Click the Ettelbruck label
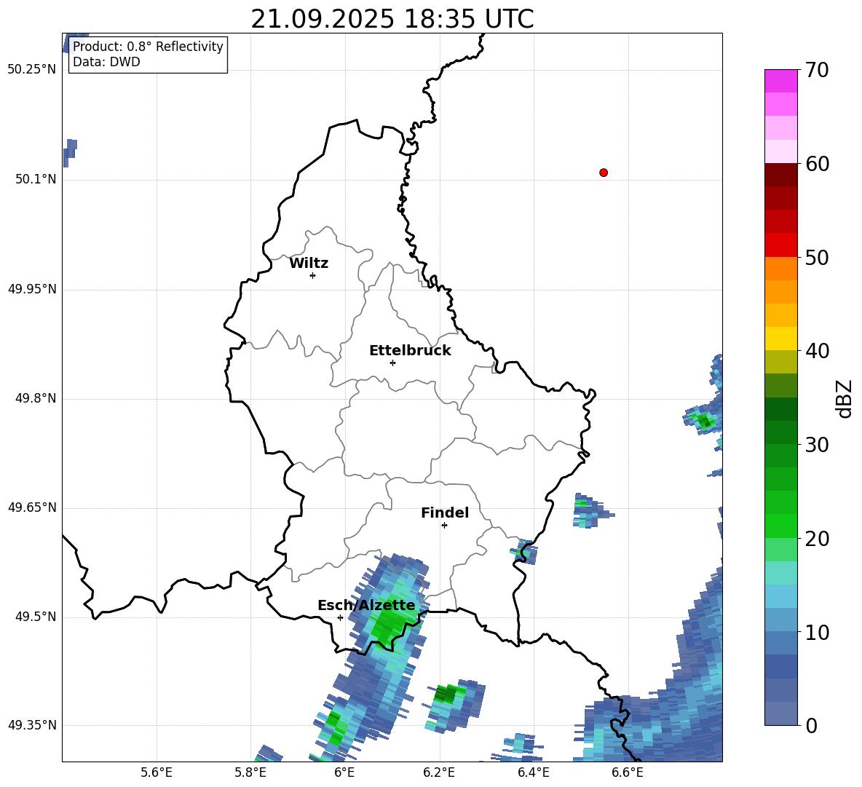This screenshot has width=862, height=787. pyautogui.click(x=410, y=351)
